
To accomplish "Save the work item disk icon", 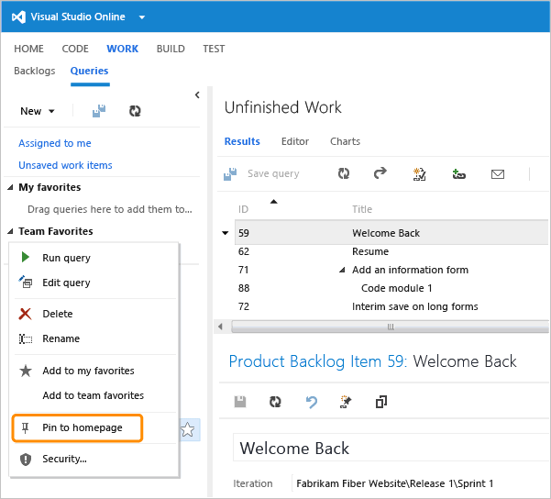I will 240,402.
